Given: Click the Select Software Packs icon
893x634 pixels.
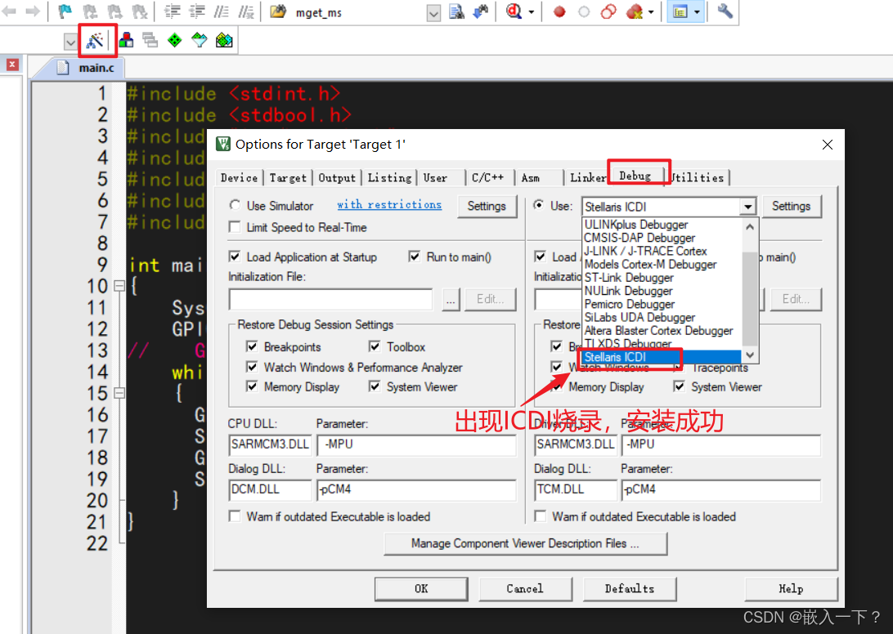Looking at the screenshot, I should pos(200,40).
